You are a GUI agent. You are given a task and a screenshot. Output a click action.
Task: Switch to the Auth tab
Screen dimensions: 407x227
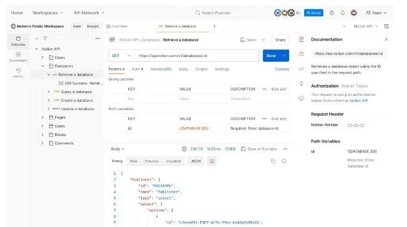(x=137, y=69)
